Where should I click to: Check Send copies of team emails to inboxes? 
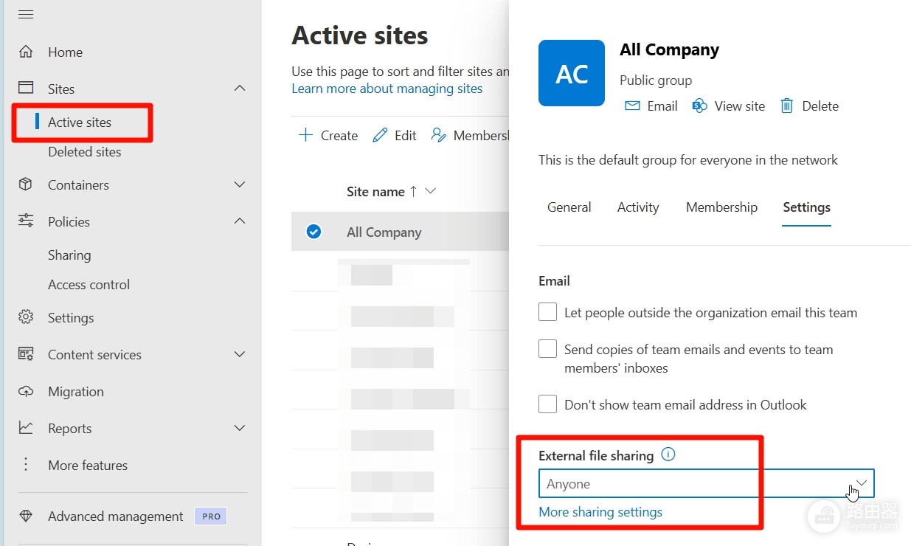547,348
